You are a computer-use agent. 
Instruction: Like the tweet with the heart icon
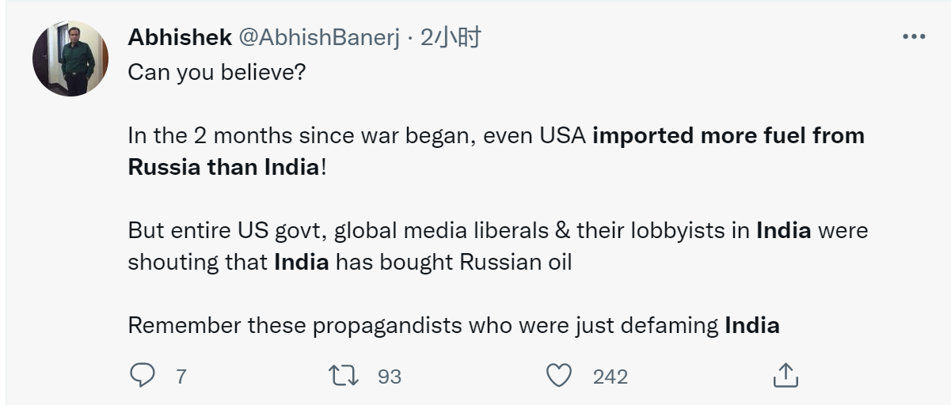[x=559, y=376]
